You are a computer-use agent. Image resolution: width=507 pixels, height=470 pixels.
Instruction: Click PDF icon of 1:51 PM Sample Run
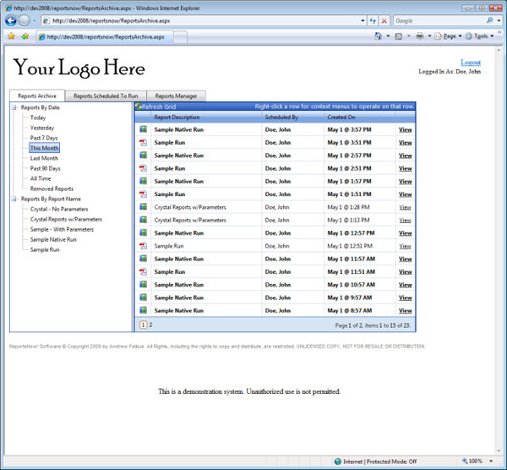pyautogui.click(x=143, y=194)
